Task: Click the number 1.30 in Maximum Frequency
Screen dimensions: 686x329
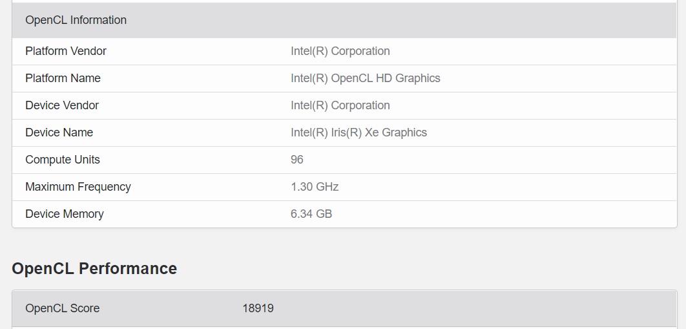Action: (302, 187)
